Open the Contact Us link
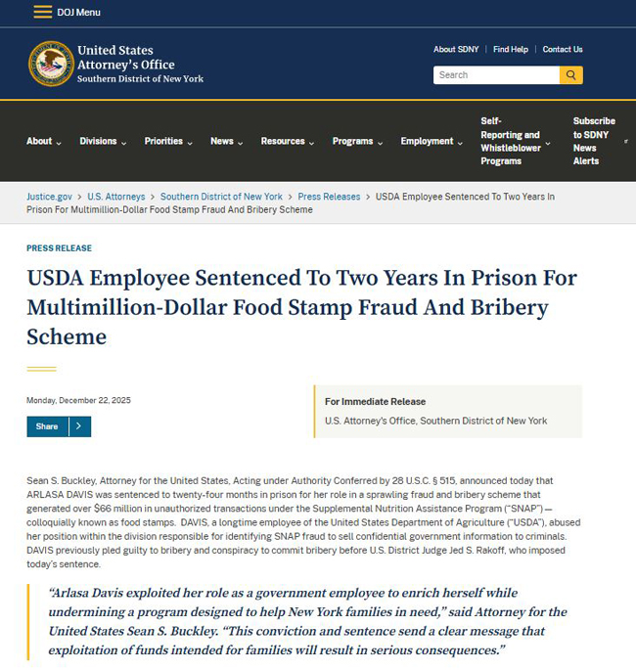The width and height of the screenshot is (636, 670). 563,49
